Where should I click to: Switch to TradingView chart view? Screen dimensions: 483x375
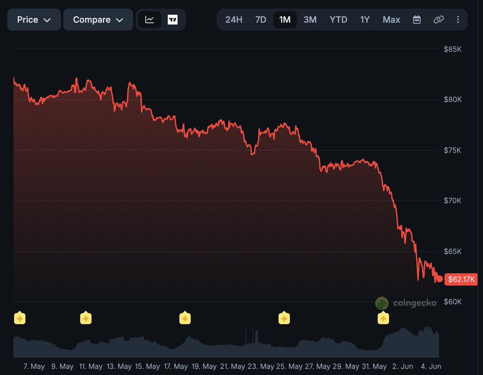coord(173,20)
